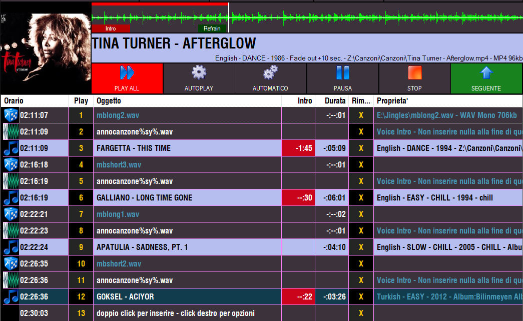The image size is (523, 321).
Task: Remove row 11 using its X
Action: pos(361,280)
